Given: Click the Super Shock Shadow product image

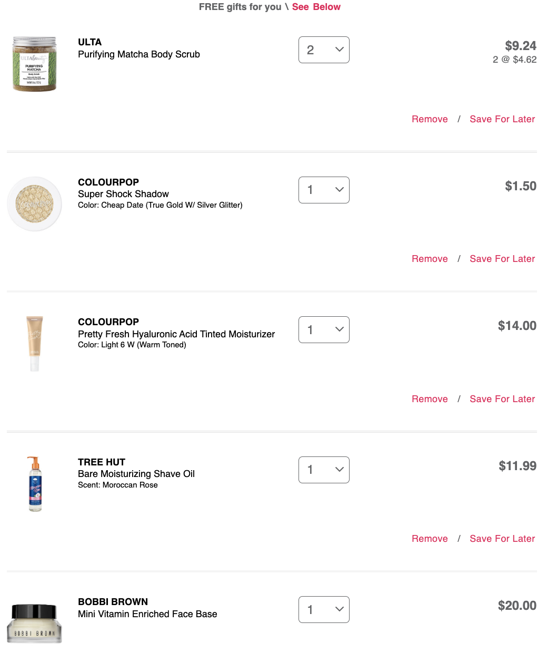Looking at the screenshot, I should (35, 204).
